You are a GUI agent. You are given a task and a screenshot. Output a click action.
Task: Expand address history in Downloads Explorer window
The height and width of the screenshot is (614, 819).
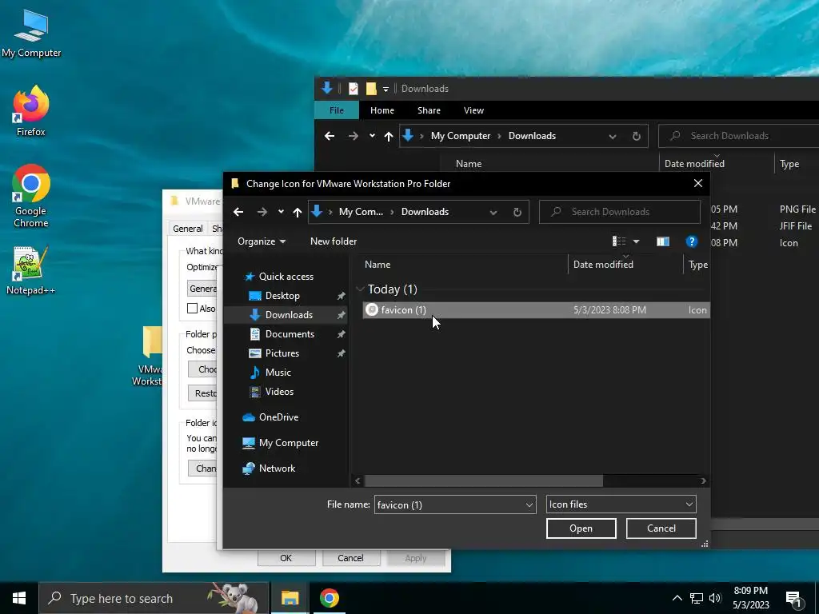tap(612, 136)
